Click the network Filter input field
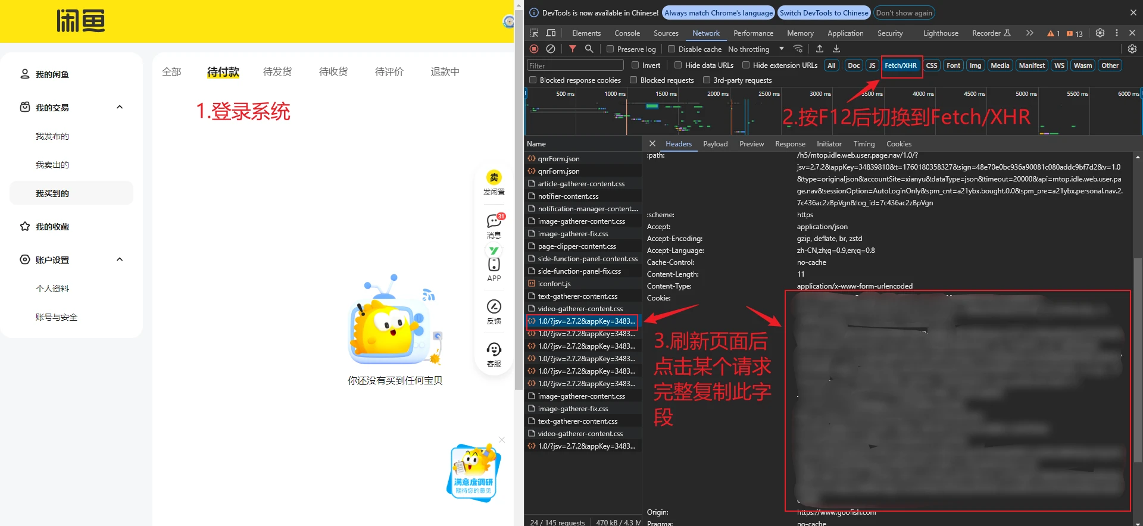The width and height of the screenshot is (1143, 526). click(x=575, y=65)
